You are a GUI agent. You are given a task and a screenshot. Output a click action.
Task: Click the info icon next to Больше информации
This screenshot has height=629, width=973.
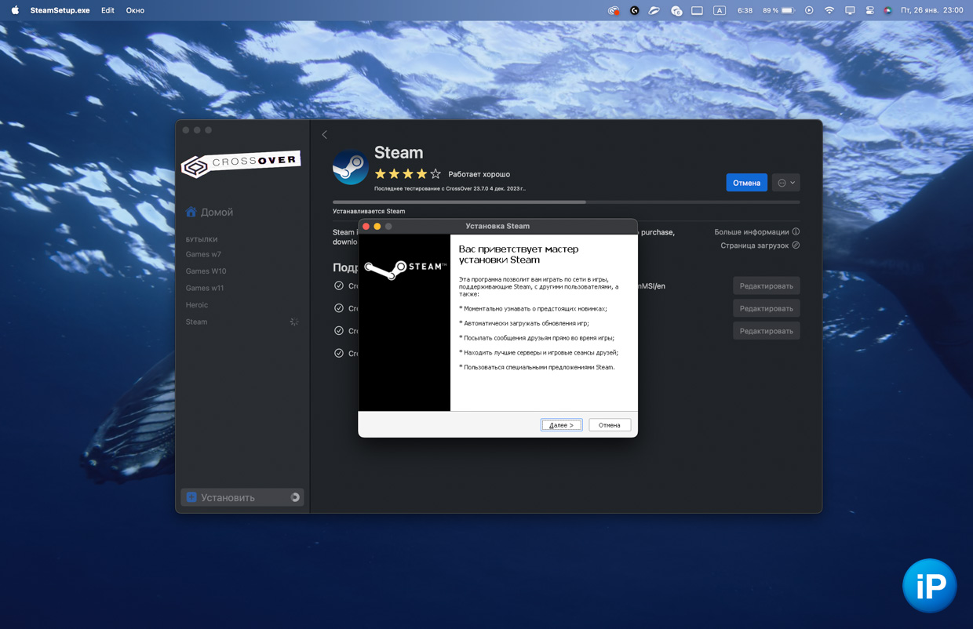coord(796,232)
